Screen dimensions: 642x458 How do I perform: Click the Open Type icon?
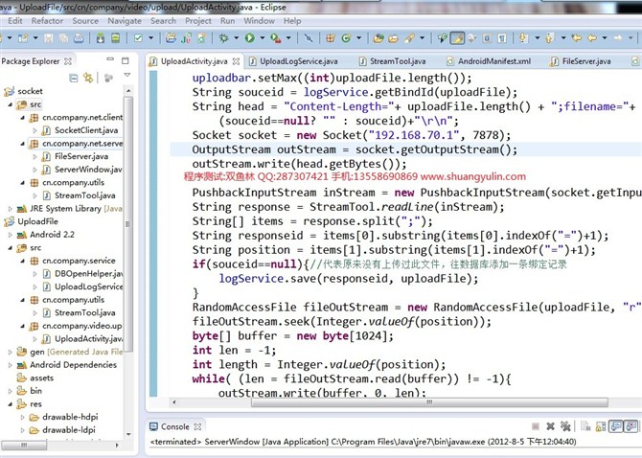(378, 38)
